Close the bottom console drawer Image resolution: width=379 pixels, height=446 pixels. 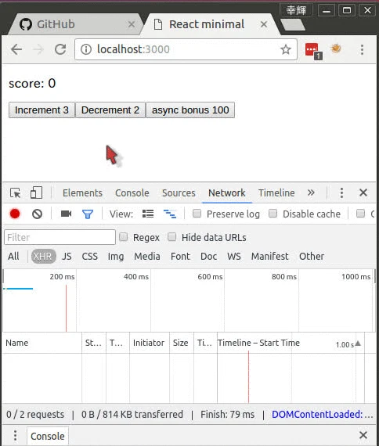363,435
